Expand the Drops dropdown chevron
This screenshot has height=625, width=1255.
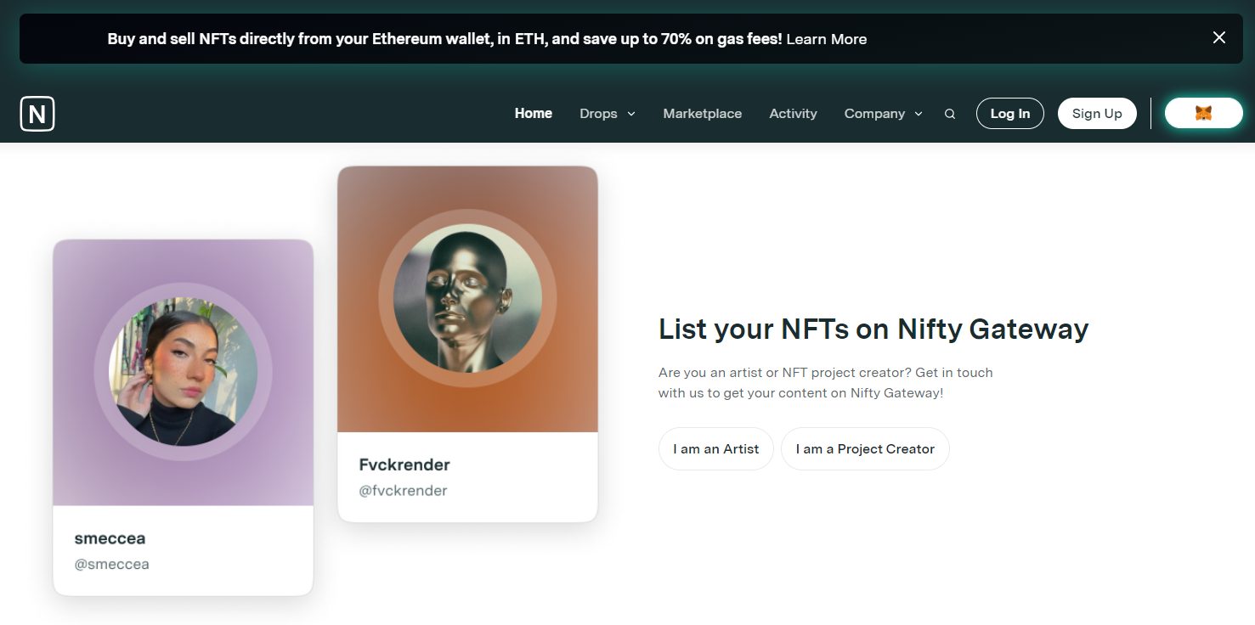click(631, 114)
